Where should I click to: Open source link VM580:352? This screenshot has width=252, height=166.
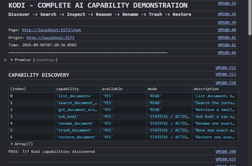coord(226,68)
